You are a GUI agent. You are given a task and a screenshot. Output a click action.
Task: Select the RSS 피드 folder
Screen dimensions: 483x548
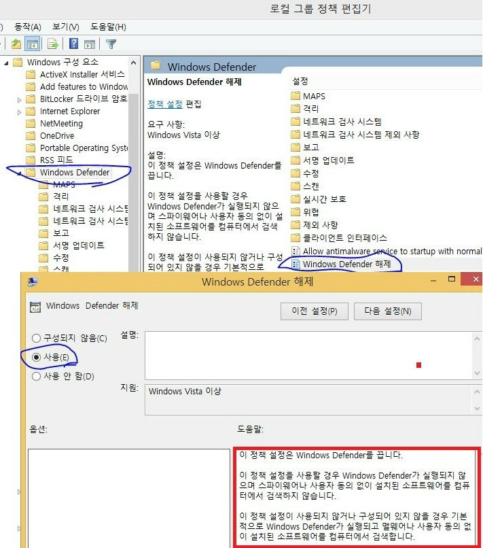click(x=50, y=160)
